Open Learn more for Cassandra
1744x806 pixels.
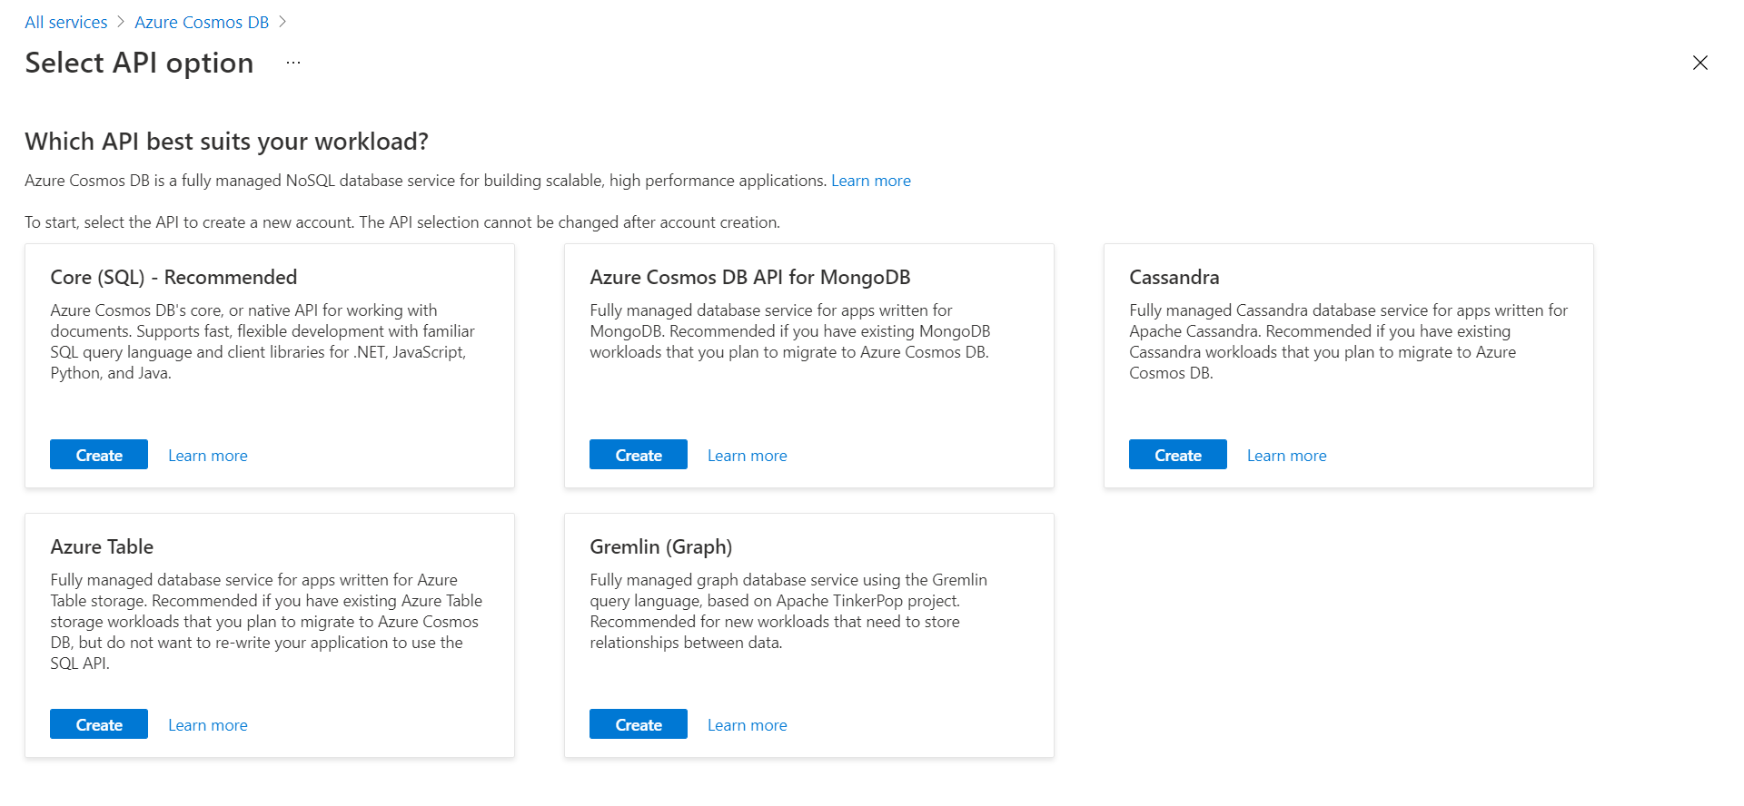click(x=1286, y=456)
